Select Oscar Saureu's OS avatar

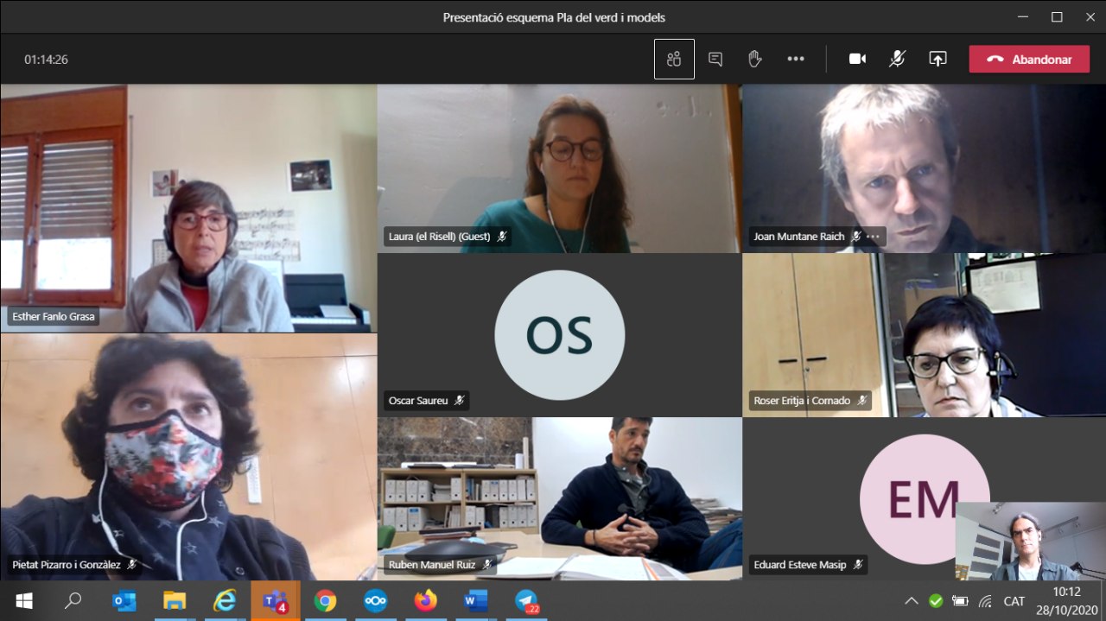[x=559, y=335]
